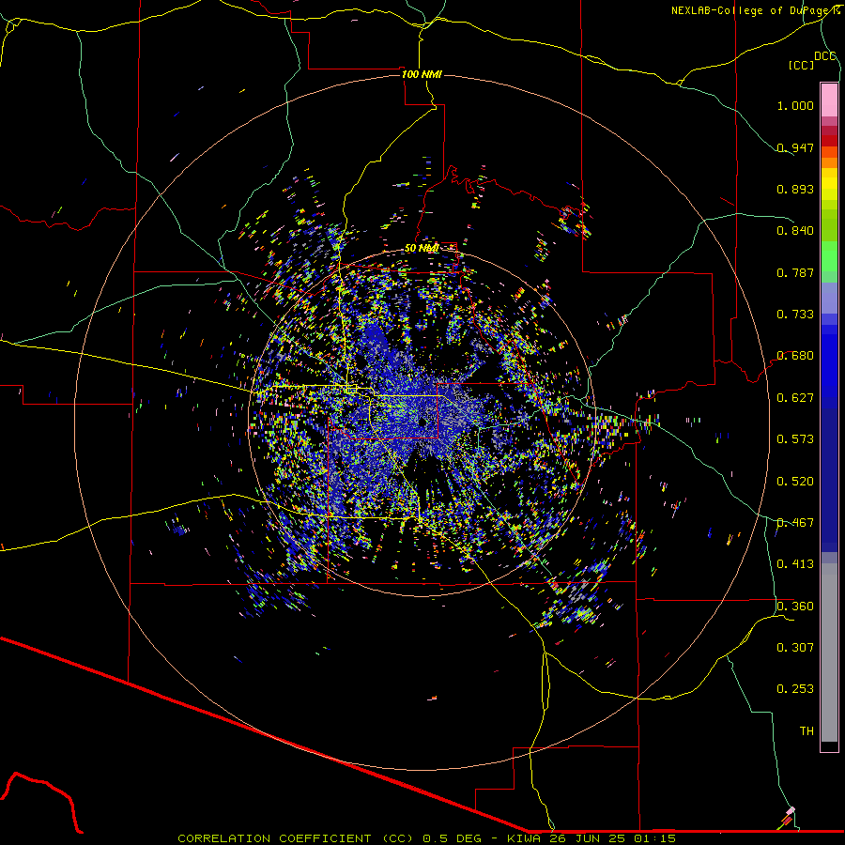Click the 0.627 scale value
This screenshot has width=845, height=845.
pyautogui.click(x=795, y=398)
